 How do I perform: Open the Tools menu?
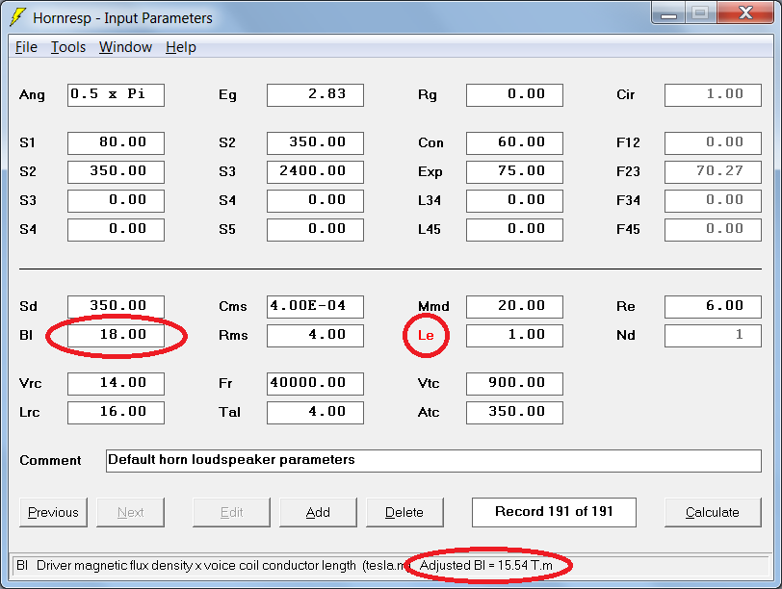coord(68,47)
